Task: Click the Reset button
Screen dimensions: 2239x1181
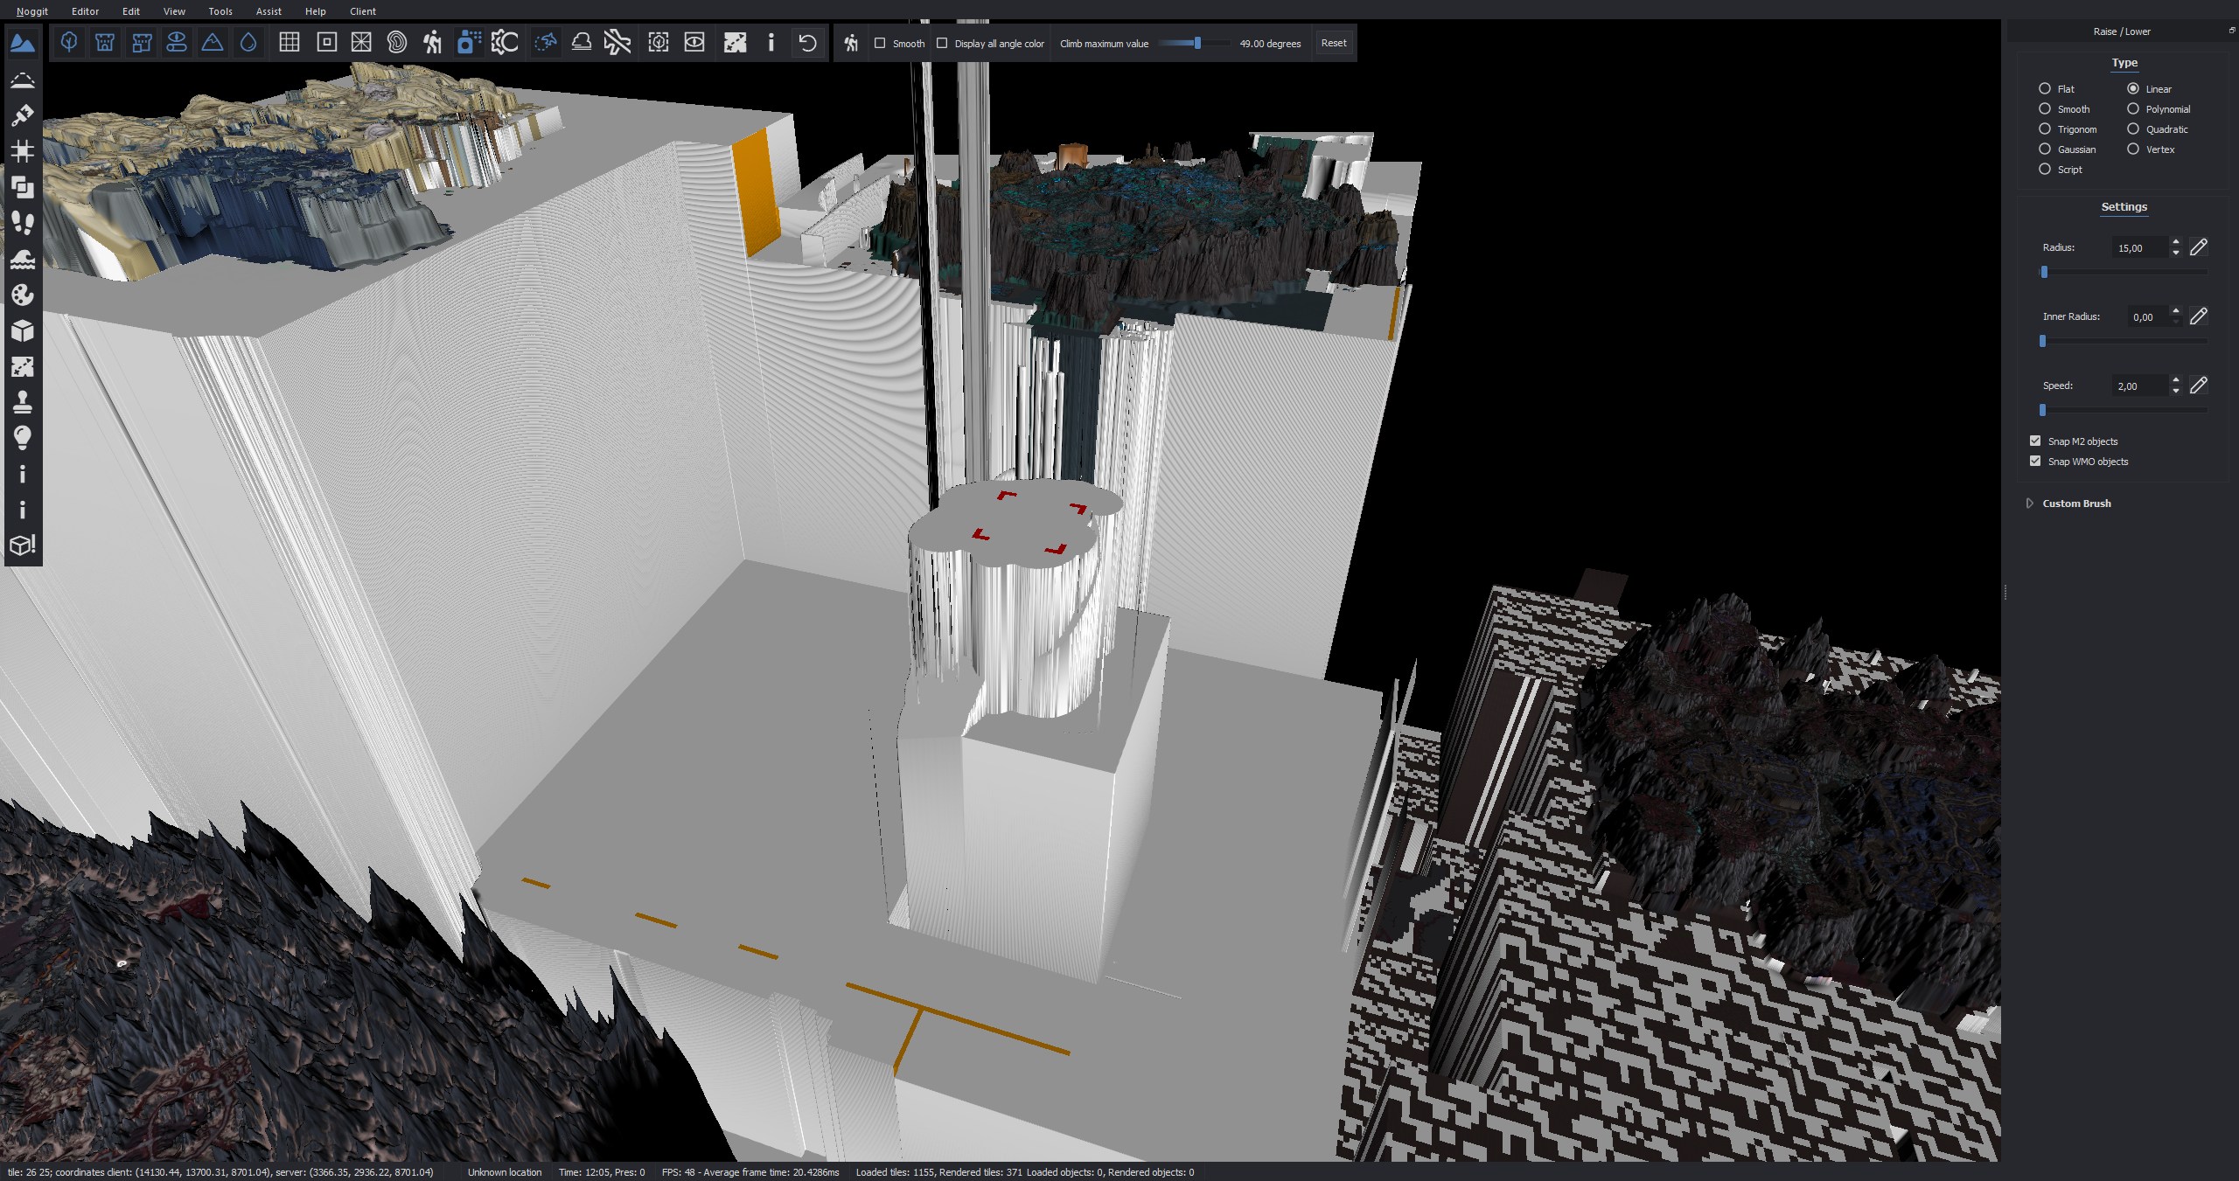Action: click(1333, 43)
